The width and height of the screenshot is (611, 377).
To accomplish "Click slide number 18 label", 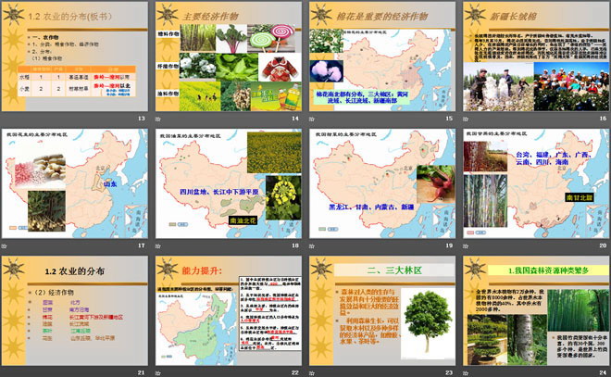I will tap(295, 245).
